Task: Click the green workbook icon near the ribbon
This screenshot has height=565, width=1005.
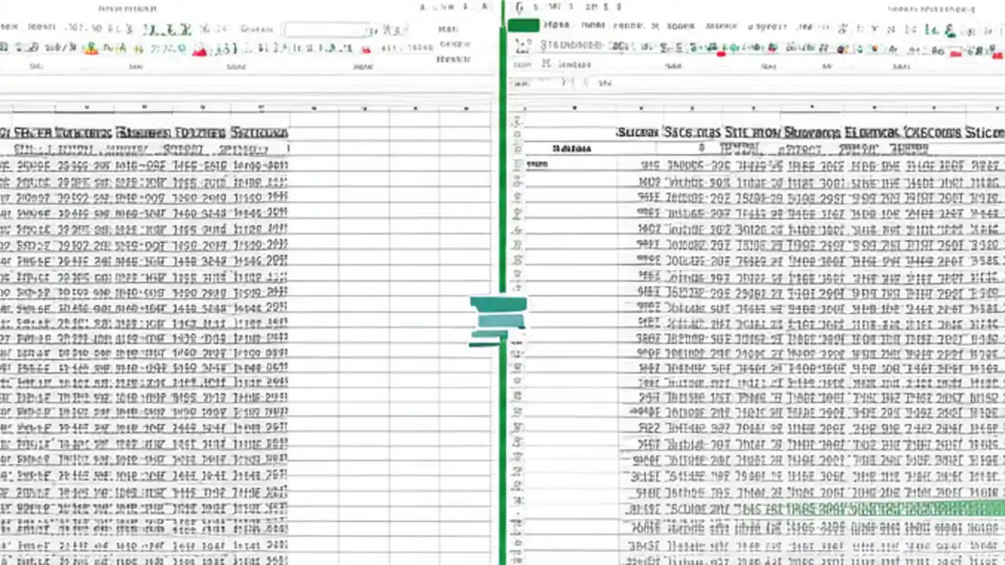Action: [x=523, y=26]
